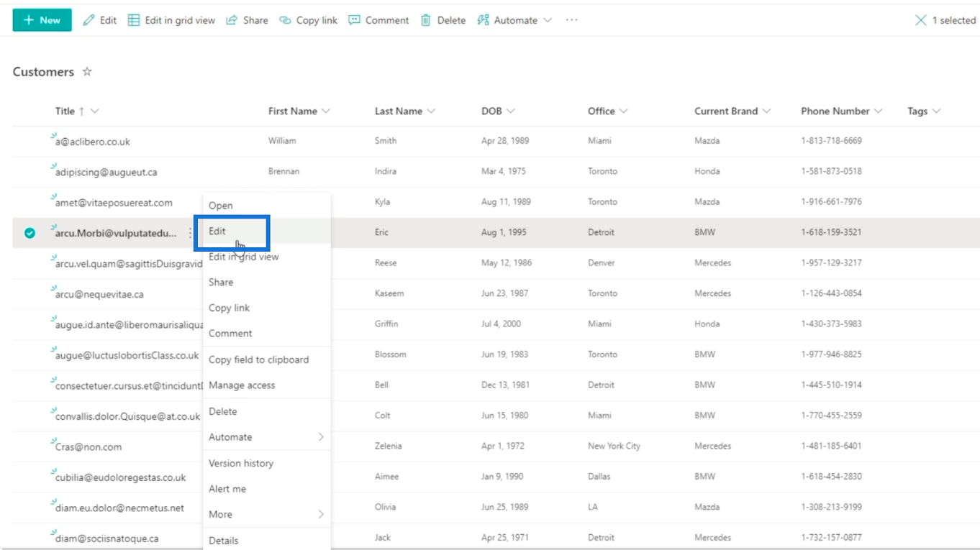Open the Office column dropdown
Screen dimensions: 980x550
pos(623,111)
